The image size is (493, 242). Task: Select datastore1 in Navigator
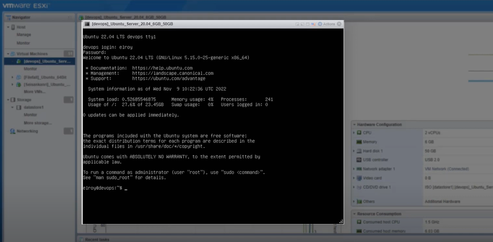34,107
